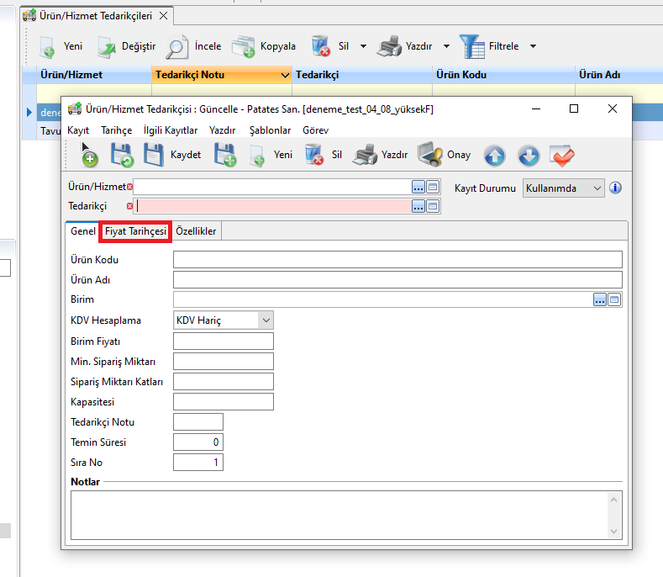Open the İlgili Kayıtlar menu

(171, 130)
